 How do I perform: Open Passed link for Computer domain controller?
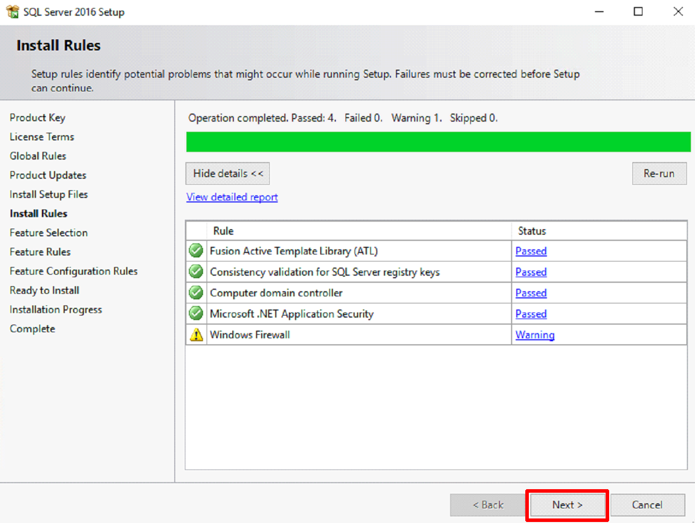pos(531,293)
